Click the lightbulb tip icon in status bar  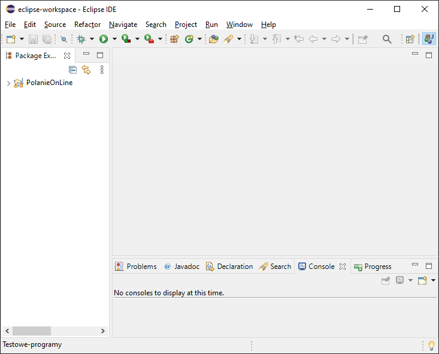[x=431, y=345]
